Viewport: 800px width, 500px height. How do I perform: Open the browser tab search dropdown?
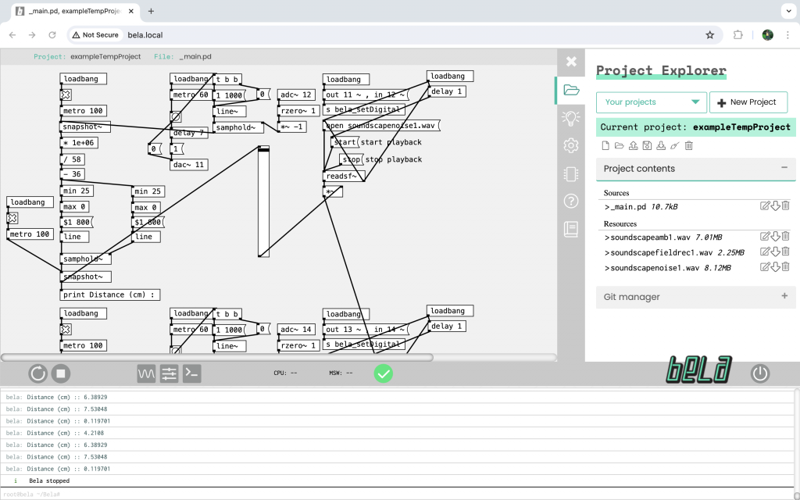click(x=788, y=11)
